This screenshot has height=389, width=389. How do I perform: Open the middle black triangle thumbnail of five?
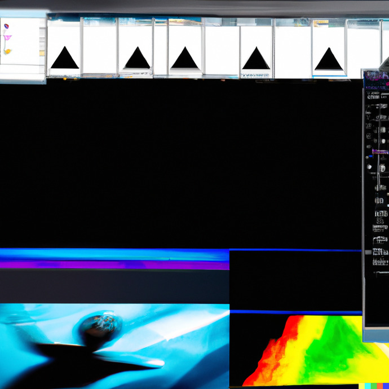(185, 58)
